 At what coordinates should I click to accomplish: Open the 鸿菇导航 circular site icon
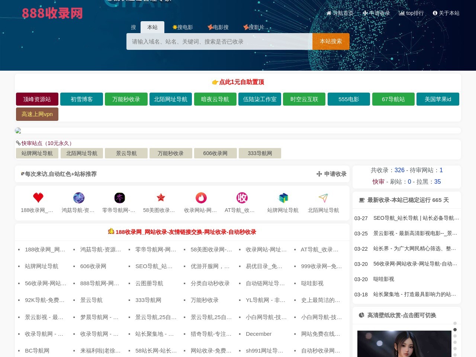pyautogui.click(x=79, y=197)
